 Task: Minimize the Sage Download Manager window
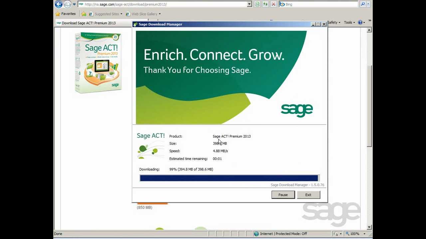pos(313,24)
